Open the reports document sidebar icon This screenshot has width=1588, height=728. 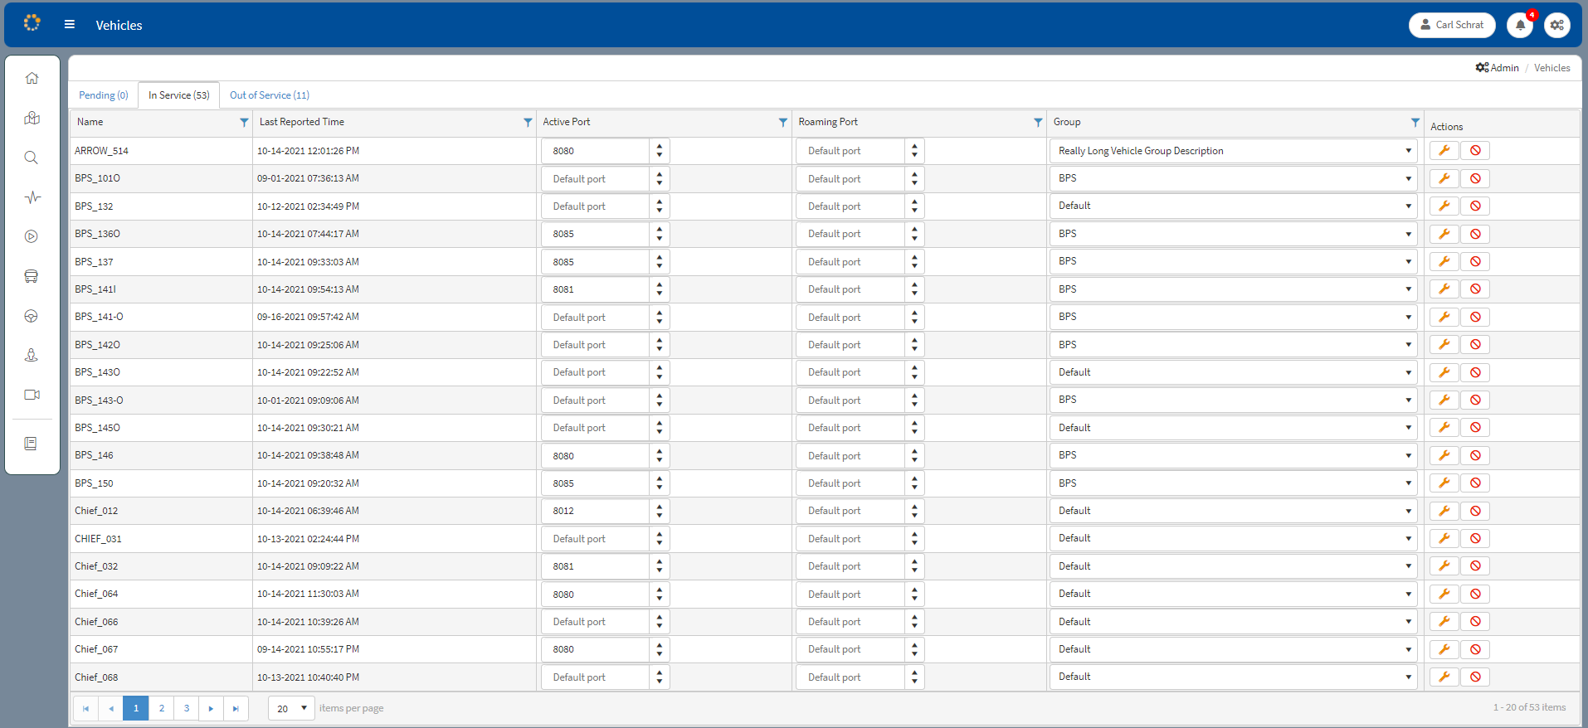32,444
